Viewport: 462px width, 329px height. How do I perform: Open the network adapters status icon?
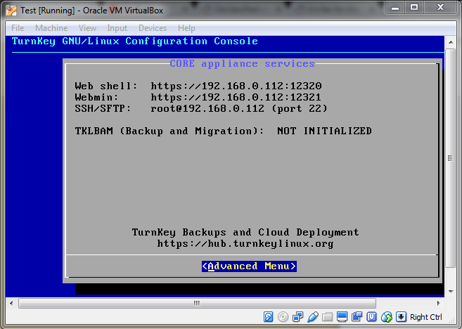(298, 317)
